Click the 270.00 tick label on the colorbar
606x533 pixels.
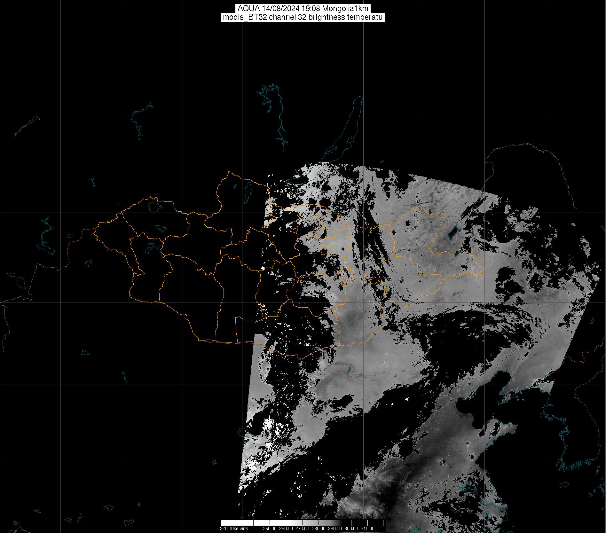click(x=302, y=529)
